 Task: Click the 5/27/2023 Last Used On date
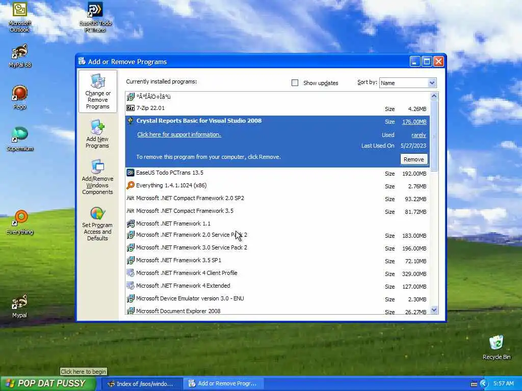[413, 146]
